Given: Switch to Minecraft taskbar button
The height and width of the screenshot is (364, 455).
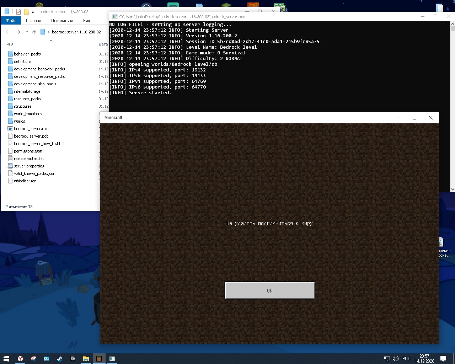Looking at the screenshot, I should (x=99, y=359).
